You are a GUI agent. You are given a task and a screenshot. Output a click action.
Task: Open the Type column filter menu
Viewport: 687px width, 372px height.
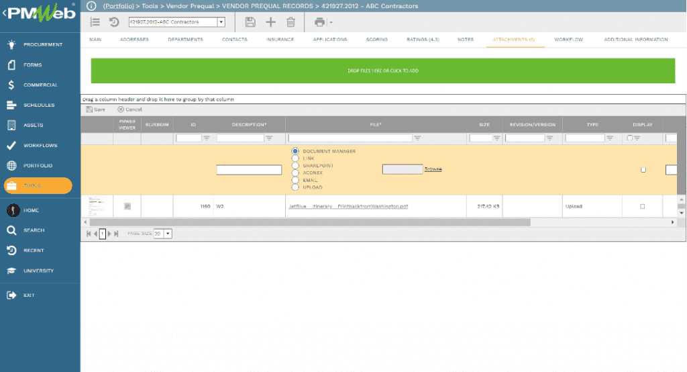pos(609,138)
